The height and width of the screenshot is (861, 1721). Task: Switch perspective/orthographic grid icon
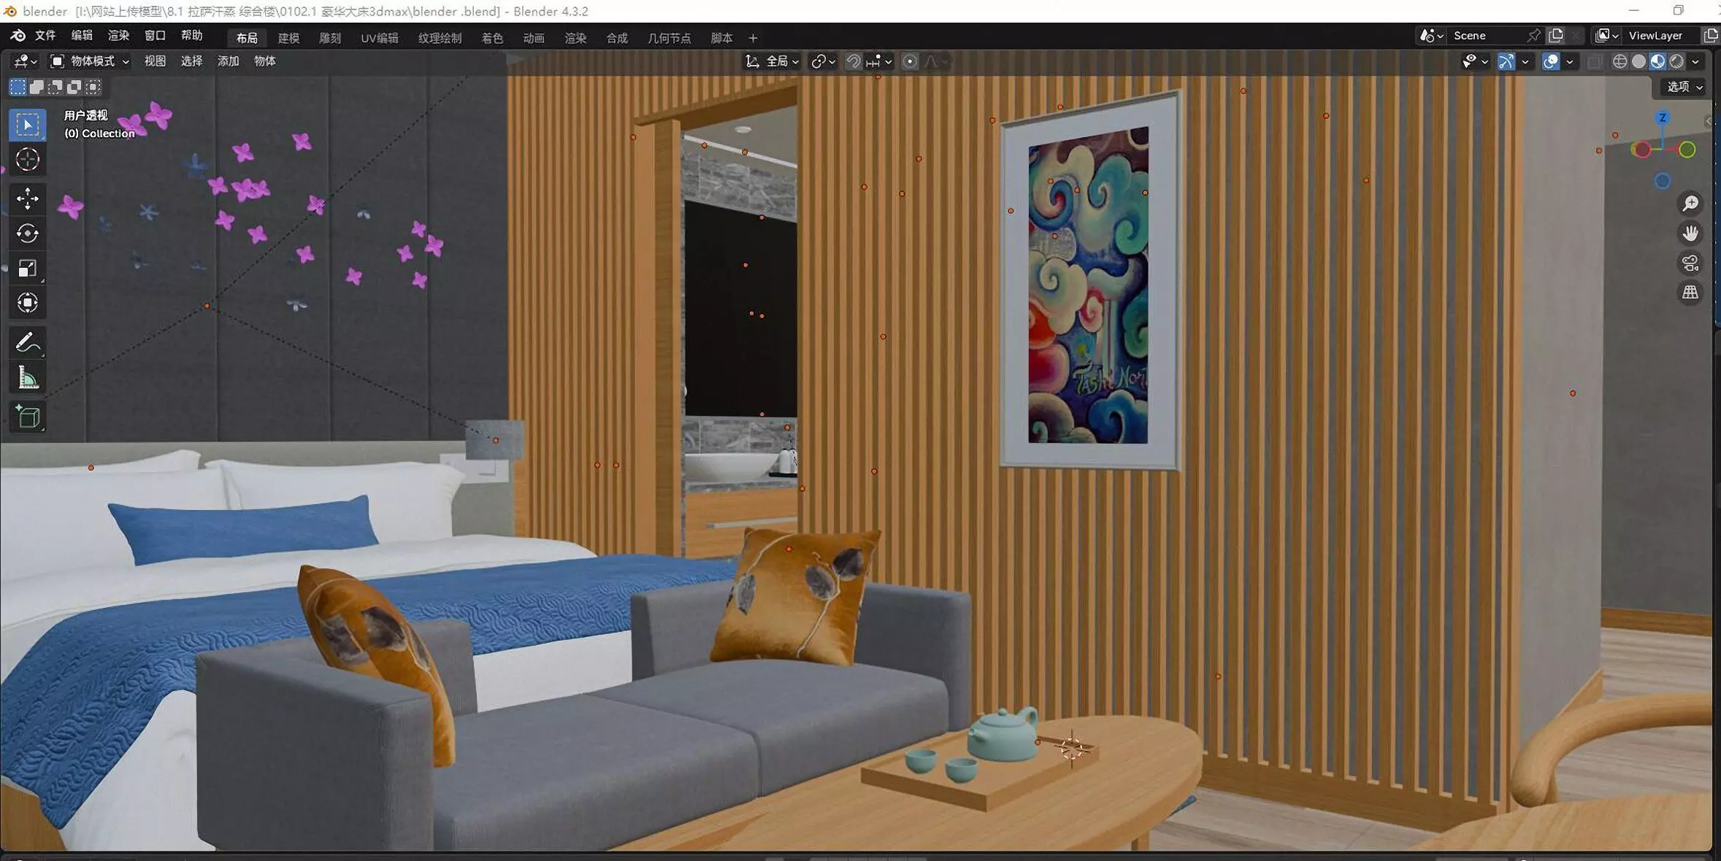[x=1690, y=293]
